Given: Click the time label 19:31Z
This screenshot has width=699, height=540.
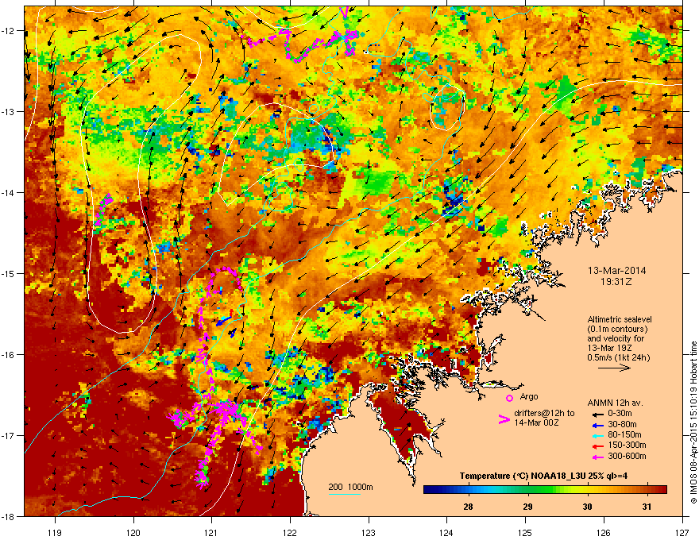Looking at the screenshot, I should [616, 282].
